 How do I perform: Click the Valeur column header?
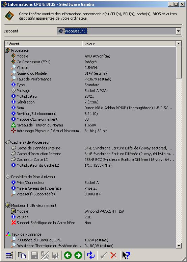click(129, 44)
